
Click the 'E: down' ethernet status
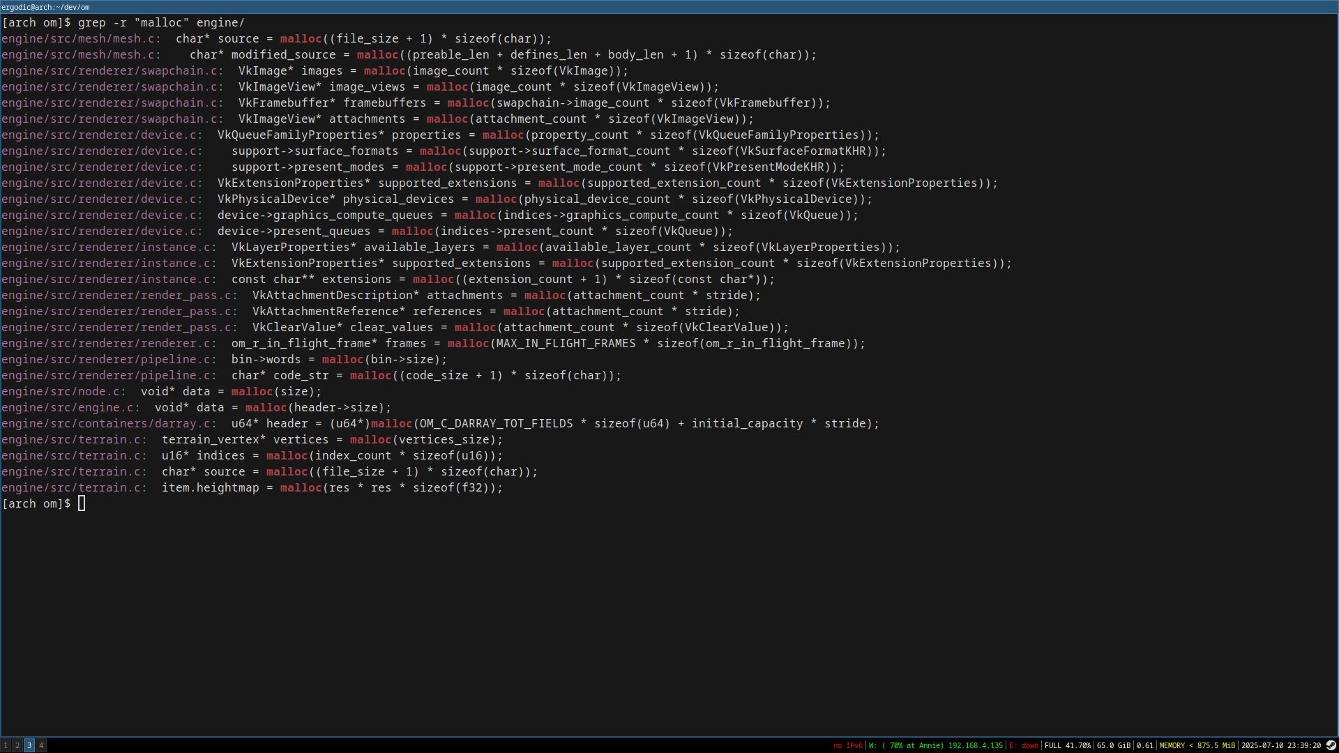pyautogui.click(x=1024, y=746)
